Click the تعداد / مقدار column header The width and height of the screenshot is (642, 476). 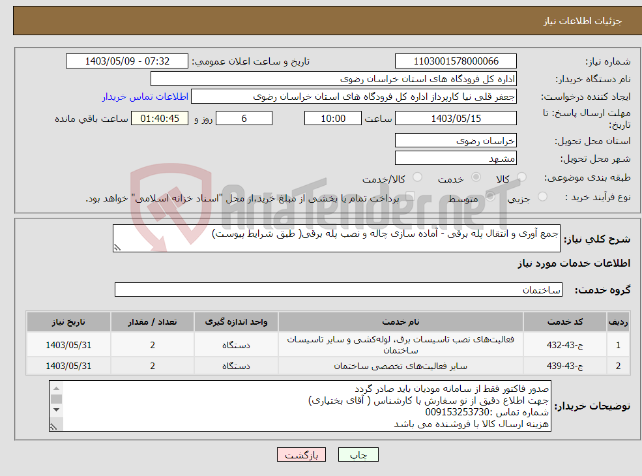[153, 322]
